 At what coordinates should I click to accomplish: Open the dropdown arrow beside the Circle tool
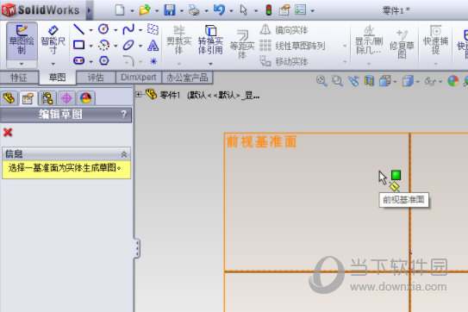(115, 30)
